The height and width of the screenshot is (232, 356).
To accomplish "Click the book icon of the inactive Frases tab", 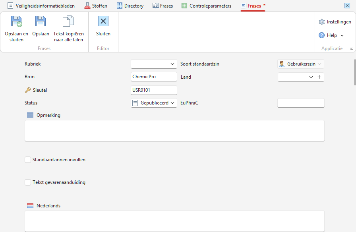I will [x=155, y=6].
